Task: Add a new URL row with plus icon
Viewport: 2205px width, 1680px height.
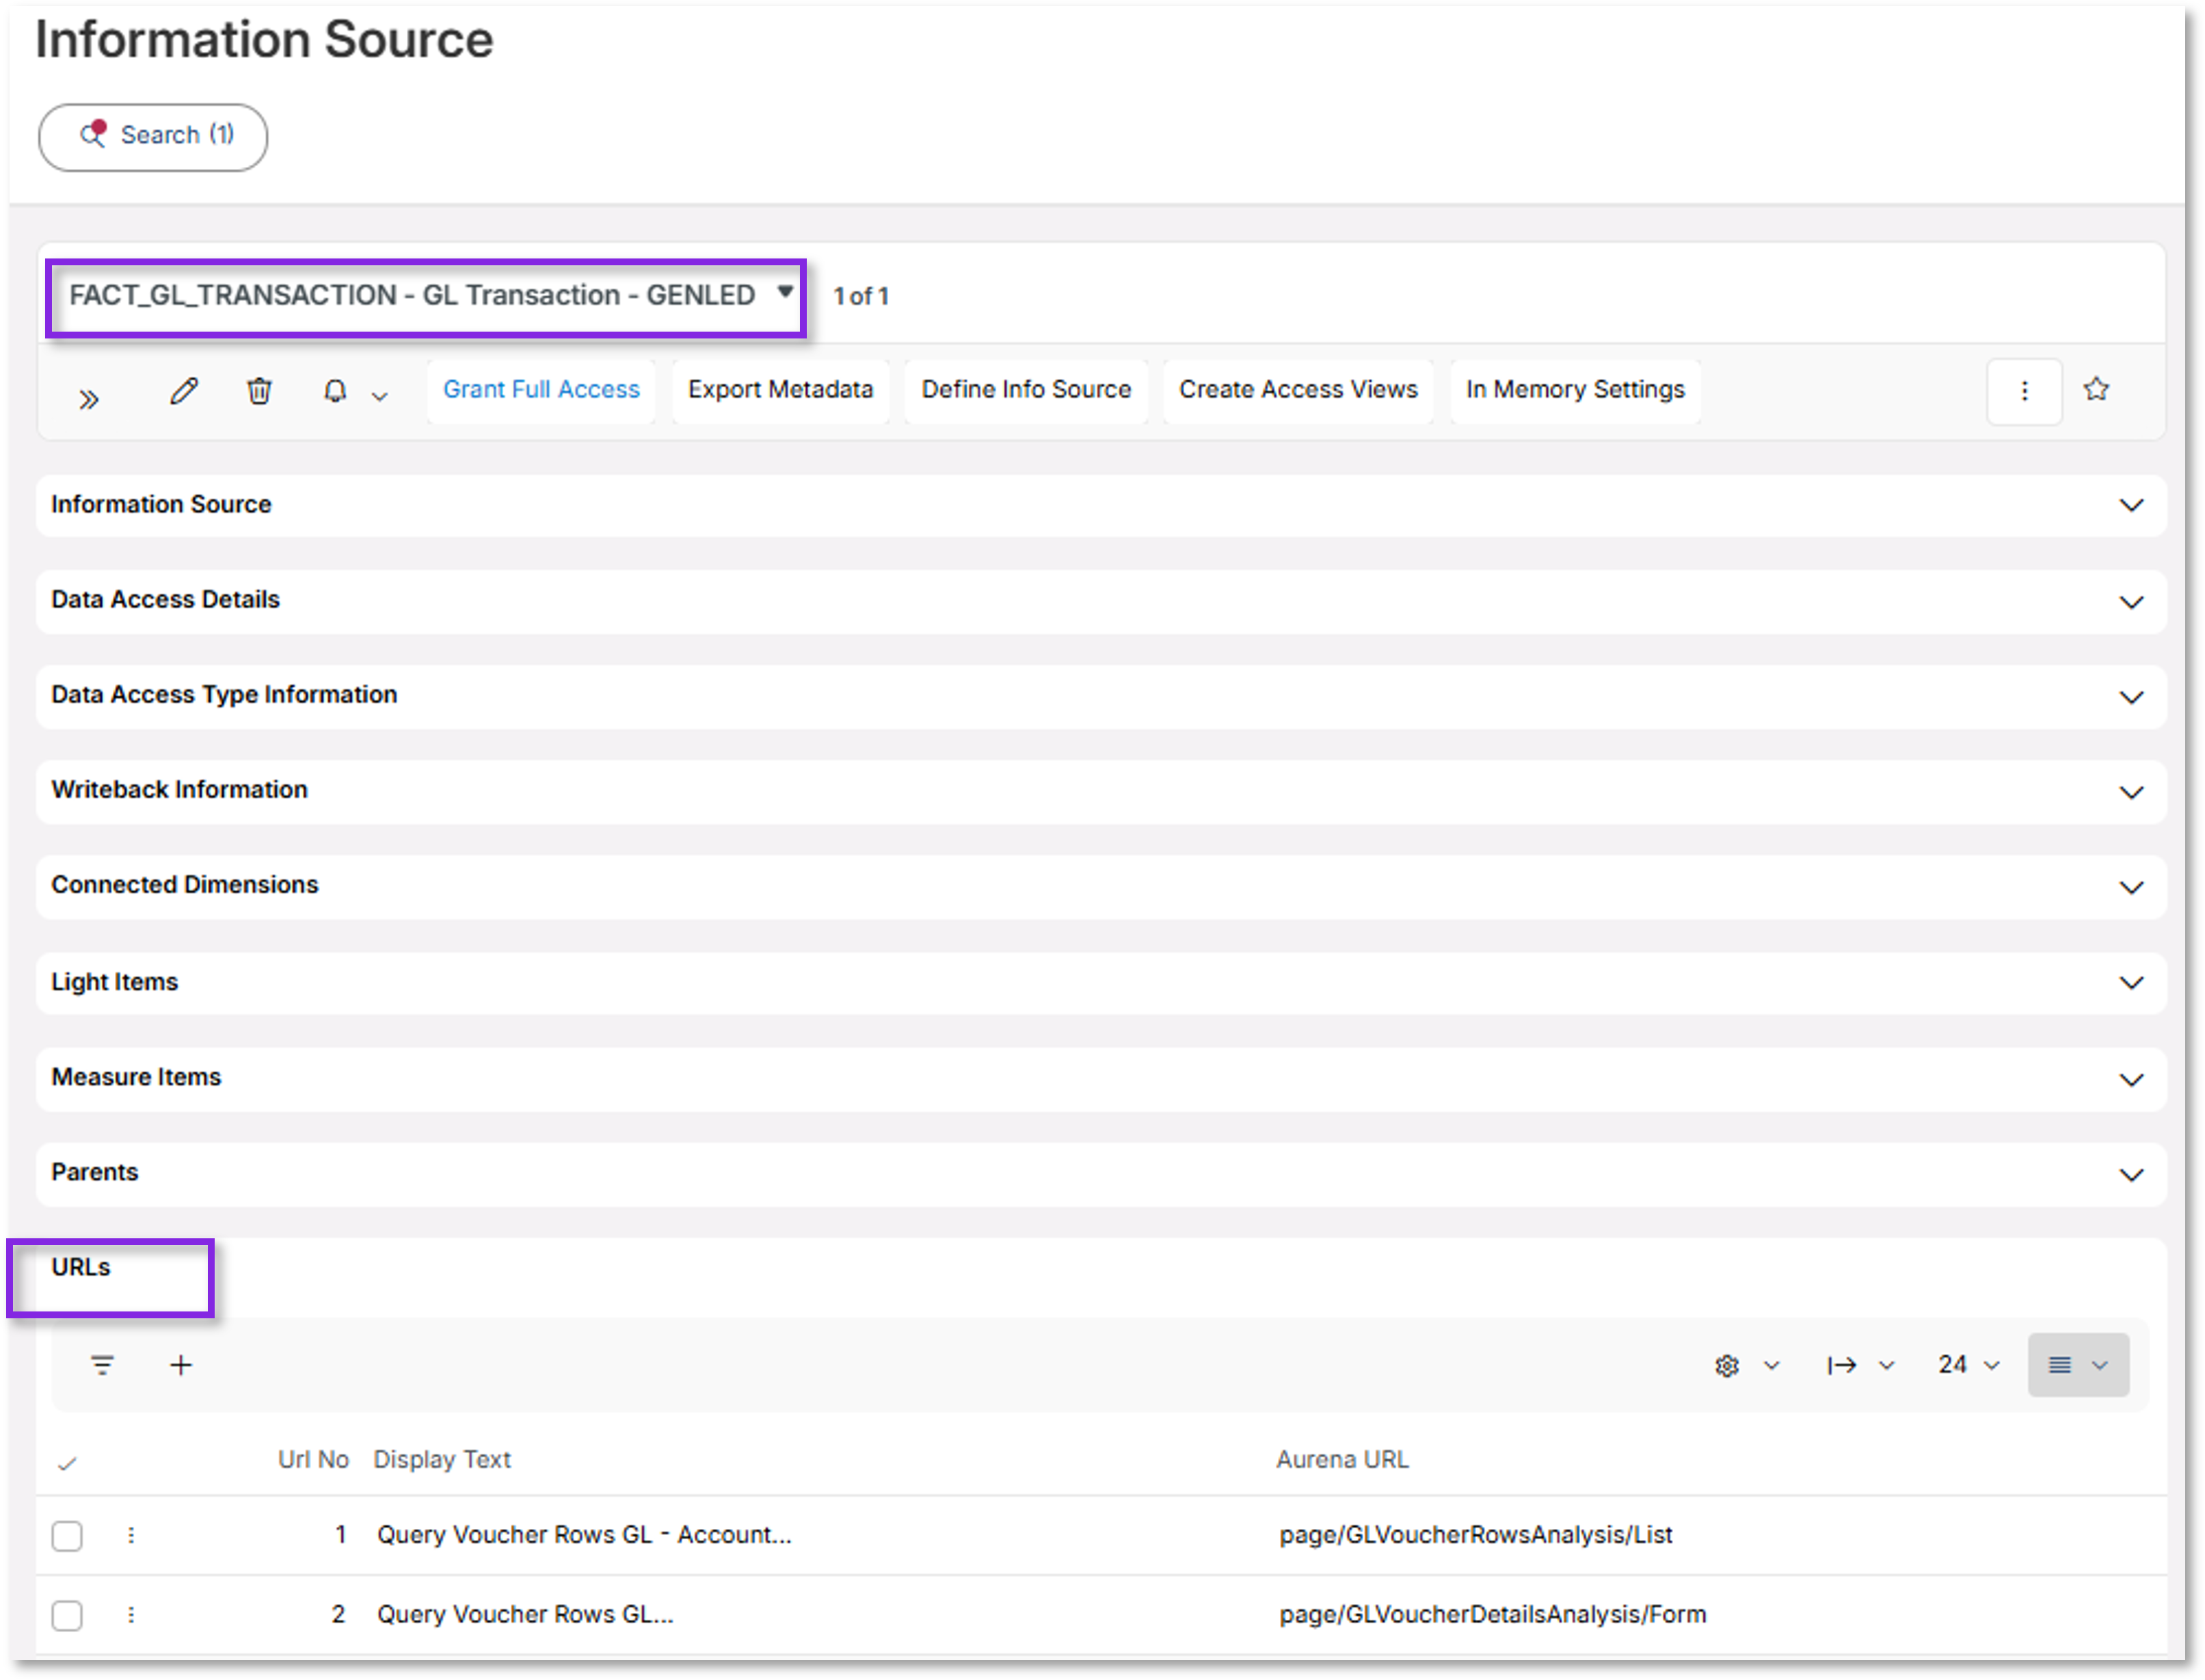Action: tap(180, 1365)
